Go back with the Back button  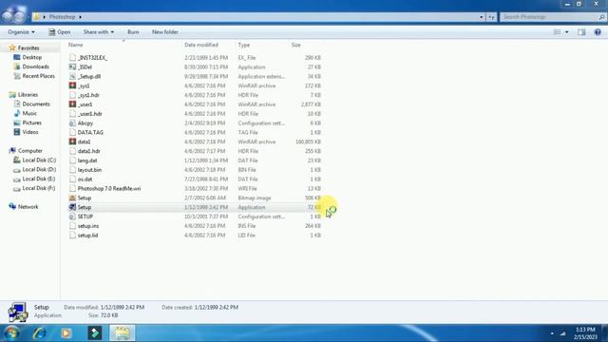pos(8,16)
